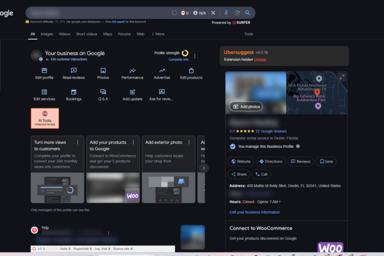Switch to Short videos tab
This screenshot has height=256, width=384.
[x=86, y=34]
